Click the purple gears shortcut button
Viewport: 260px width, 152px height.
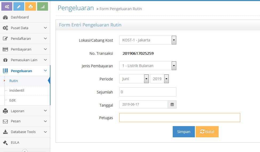[7, 6]
